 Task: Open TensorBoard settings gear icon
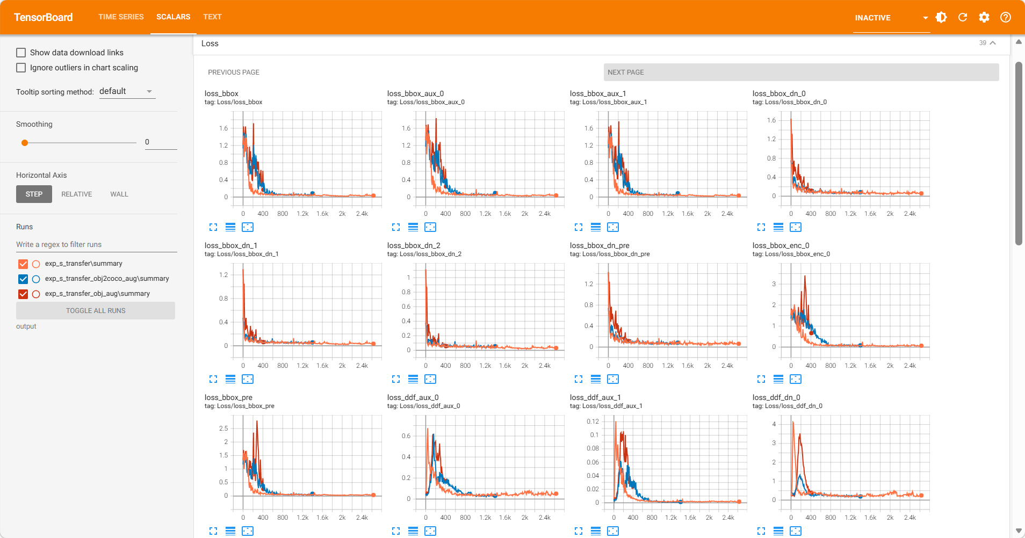pyautogui.click(x=984, y=17)
